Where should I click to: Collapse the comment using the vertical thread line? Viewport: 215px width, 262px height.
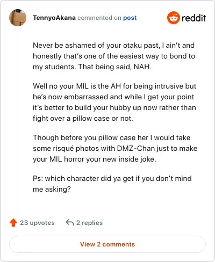[18, 118]
